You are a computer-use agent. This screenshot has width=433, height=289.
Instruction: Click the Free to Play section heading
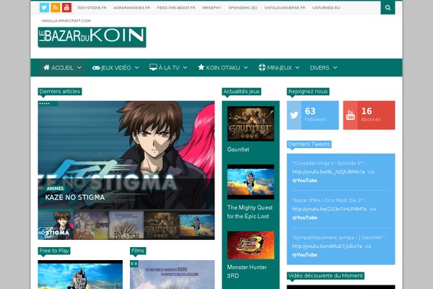coord(54,251)
